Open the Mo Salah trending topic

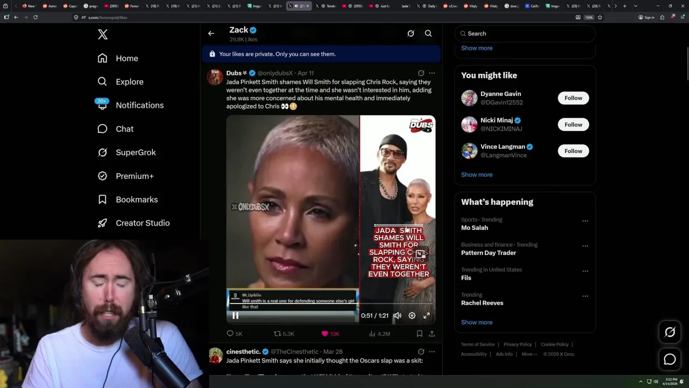474,228
